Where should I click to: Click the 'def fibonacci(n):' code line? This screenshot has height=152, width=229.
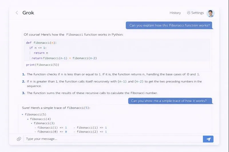pos(41,43)
